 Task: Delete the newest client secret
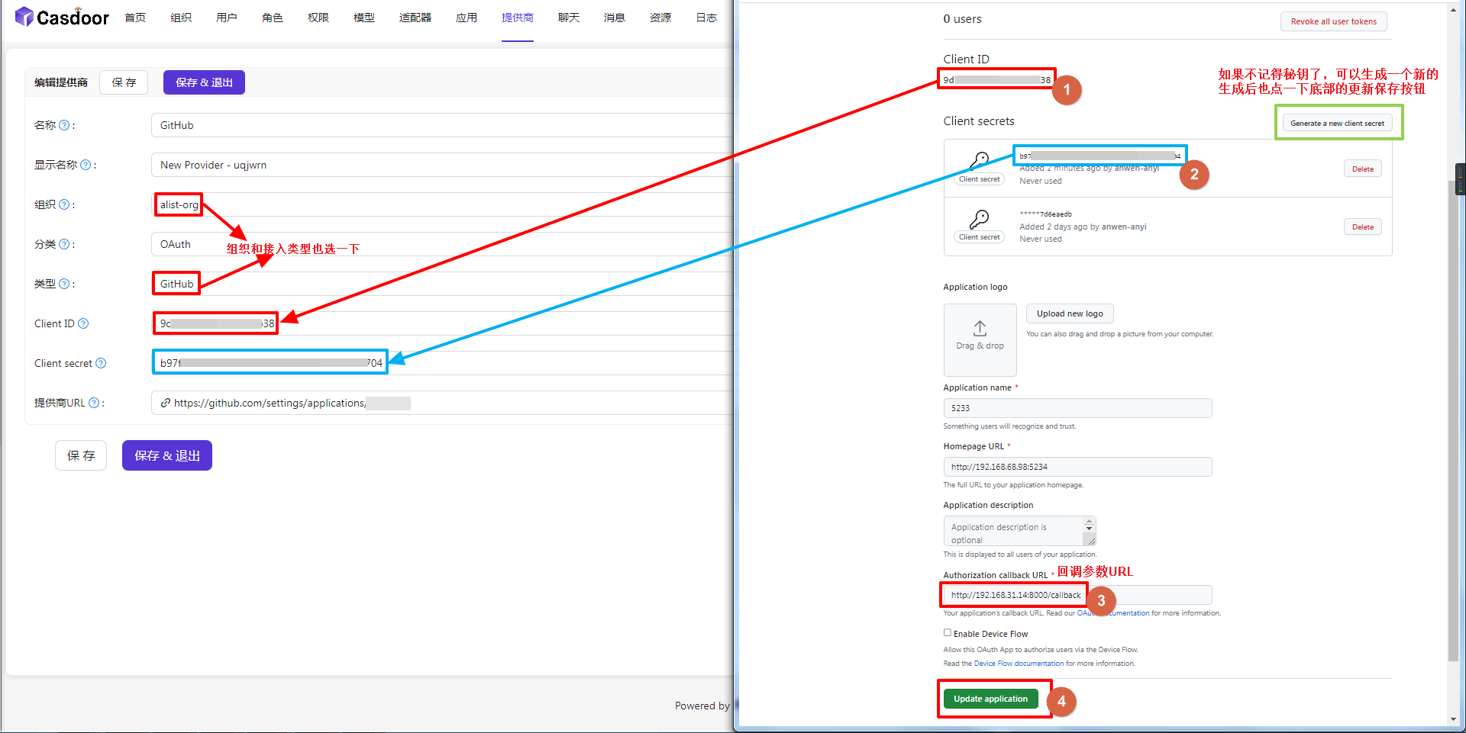click(1362, 169)
